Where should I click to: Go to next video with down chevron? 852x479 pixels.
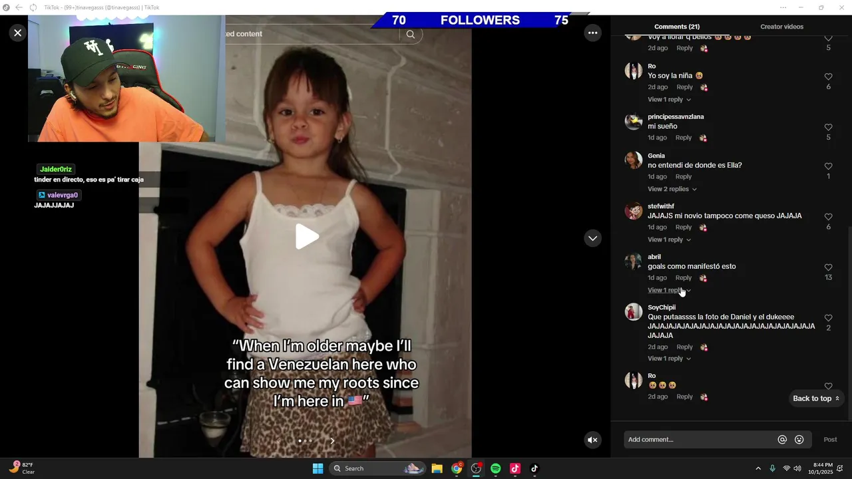[592, 238]
